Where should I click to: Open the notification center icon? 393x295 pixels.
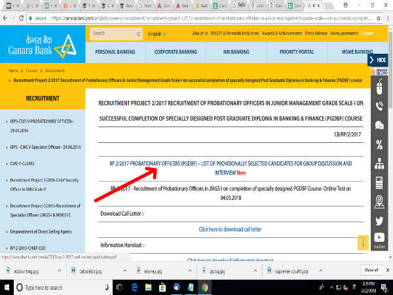pos(384,288)
